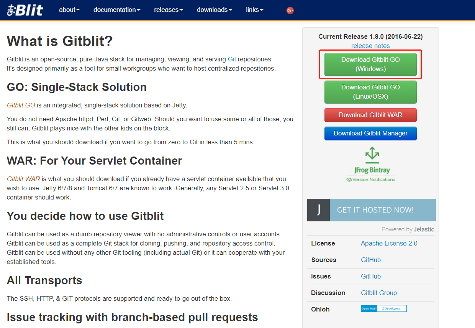Screen dimensions: 475x328
Task: Click the Powered by text
Action: click(x=397, y=229)
